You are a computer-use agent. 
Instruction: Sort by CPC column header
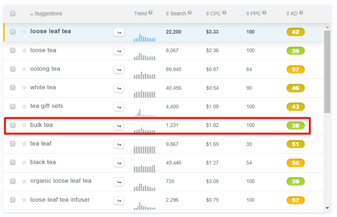(x=213, y=14)
